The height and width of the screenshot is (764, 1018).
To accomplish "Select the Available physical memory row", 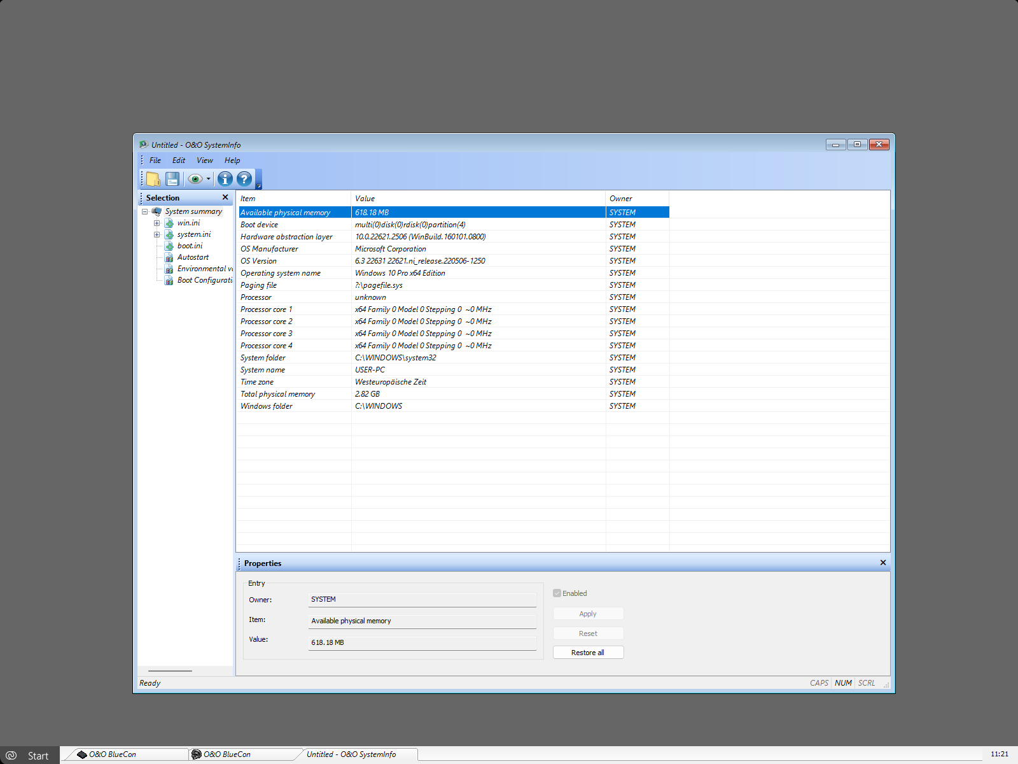I will click(x=454, y=213).
